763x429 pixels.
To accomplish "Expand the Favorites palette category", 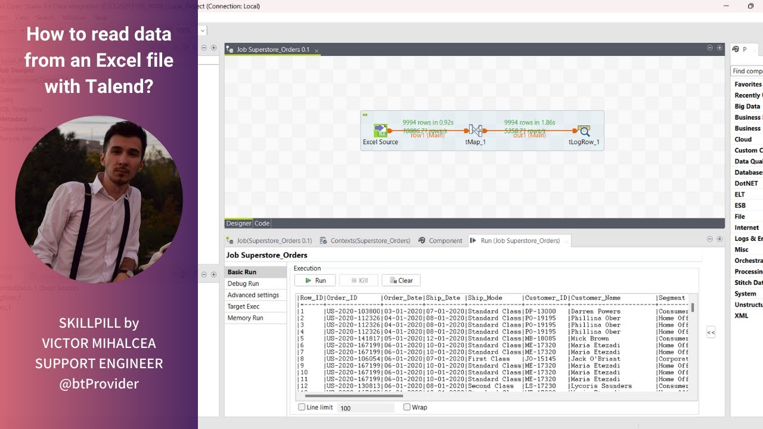I will click(x=748, y=85).
